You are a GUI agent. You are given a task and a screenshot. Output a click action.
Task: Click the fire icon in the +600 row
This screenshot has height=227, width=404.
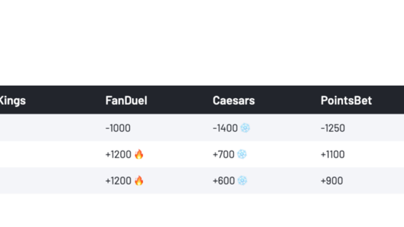pyautogui.click(x=139, y=181)
